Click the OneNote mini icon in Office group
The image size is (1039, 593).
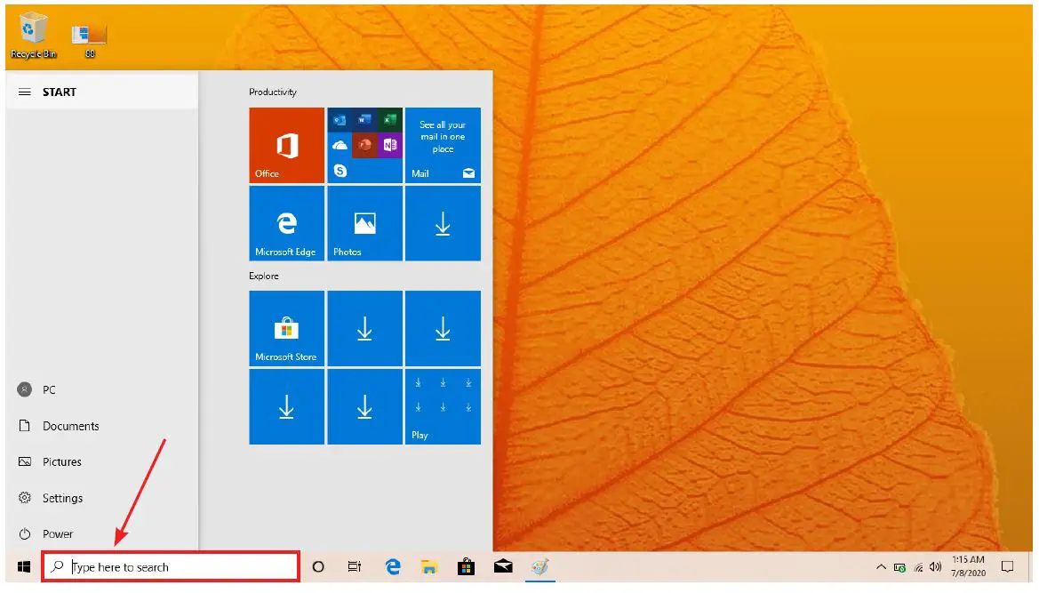click(x=389, y=145)
